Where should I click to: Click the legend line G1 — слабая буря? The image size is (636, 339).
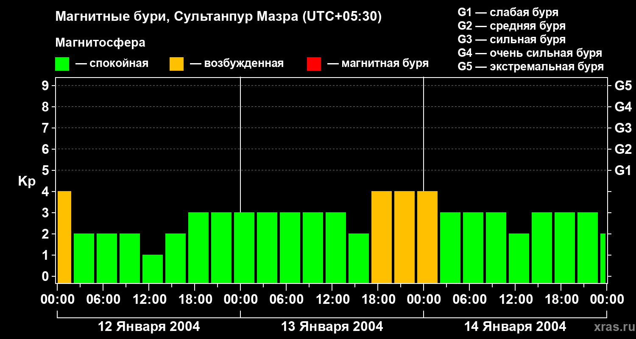pyautogui.click(x=508, y=12)
